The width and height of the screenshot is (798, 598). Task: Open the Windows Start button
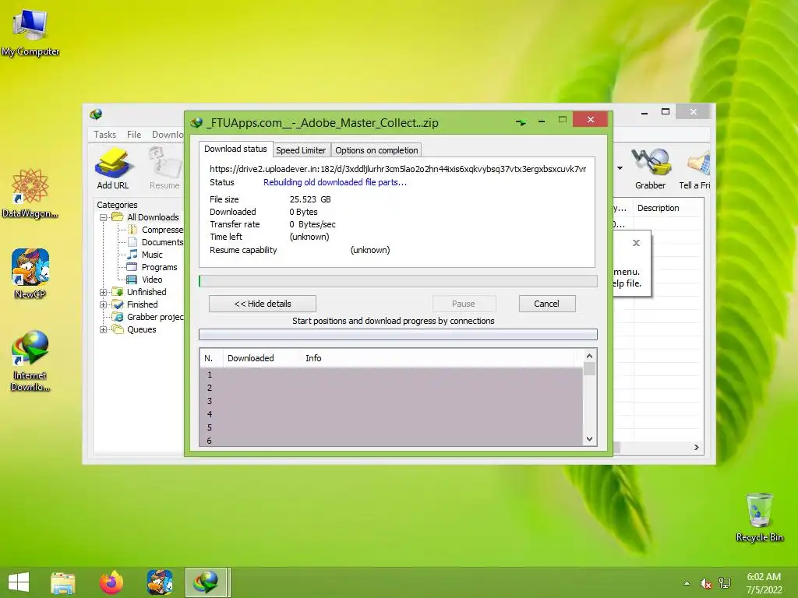point(19,582)
